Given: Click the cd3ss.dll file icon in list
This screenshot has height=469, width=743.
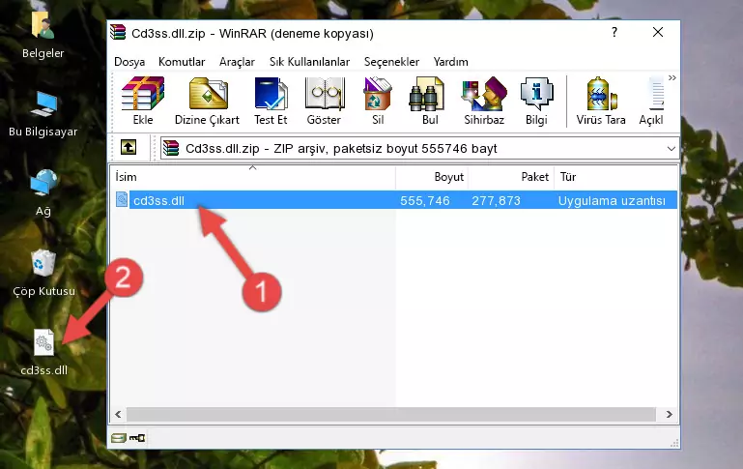Looking at the screenshot, I should pos(122,199).
